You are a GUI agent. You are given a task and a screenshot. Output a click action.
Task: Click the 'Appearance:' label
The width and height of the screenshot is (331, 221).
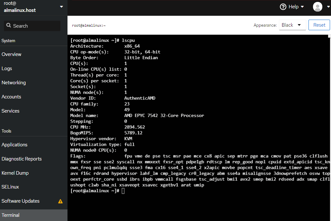click(265, 25)
